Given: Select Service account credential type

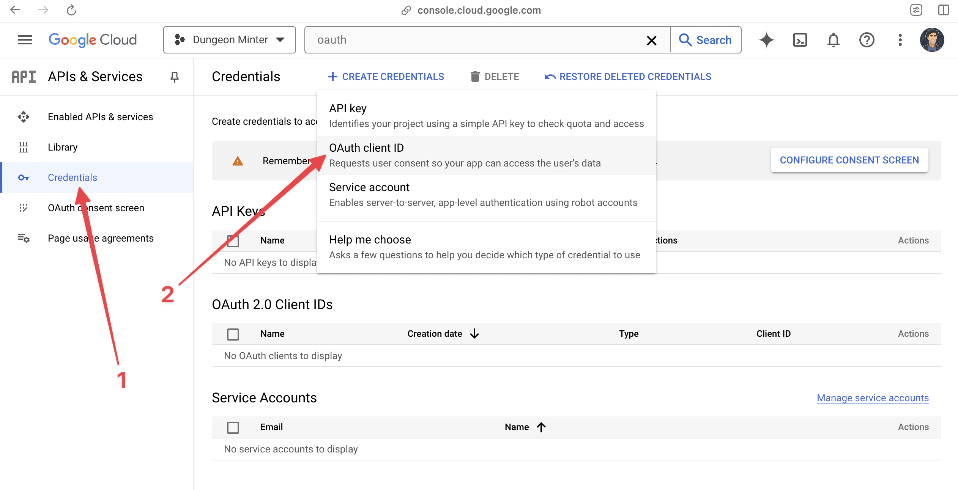Looking at the screenshot, I should pyautogui.click(x=369, y=187).
